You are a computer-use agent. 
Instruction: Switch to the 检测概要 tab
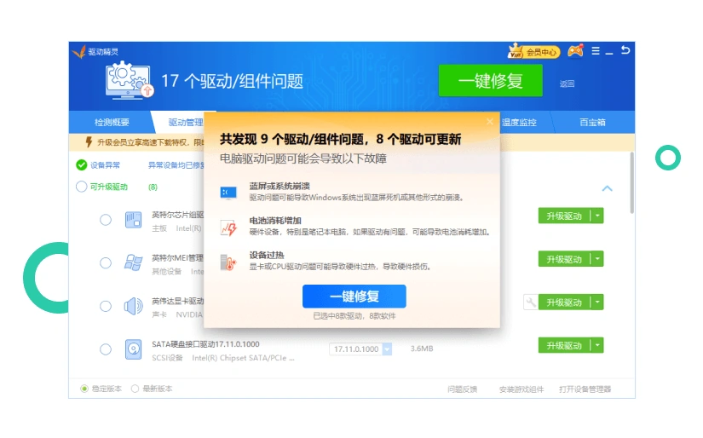(112, 122)
